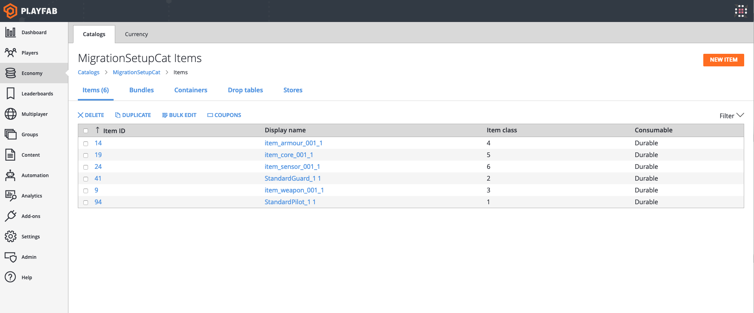Viewport: 754px width, 313px height.
Task: Sort by Item ID arrow icon
Action: 97,130
